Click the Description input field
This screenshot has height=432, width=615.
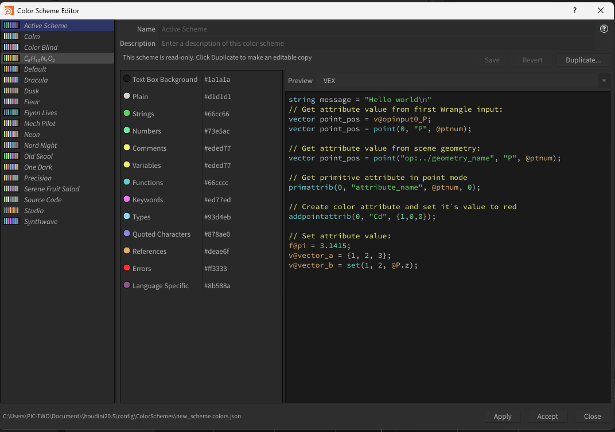[376, 44]
